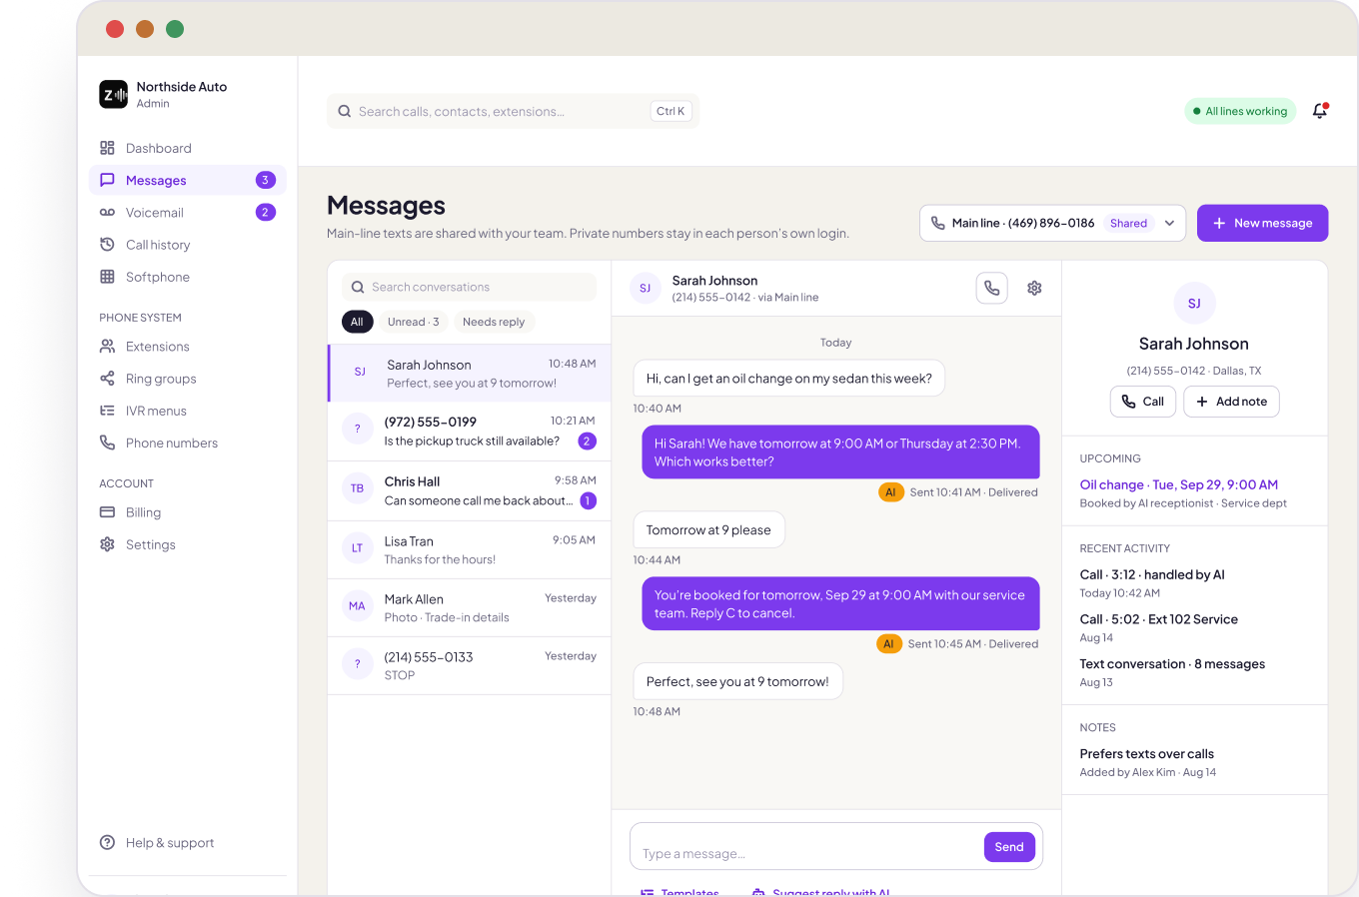Click the SJ avatar in contact details panel
The width and height of the screenshot is (1359, 897).
point(1194,303)
